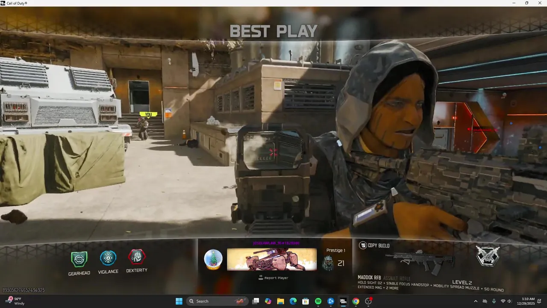Screen dimensions: 547x308
Task: Expand the hidden system tray icons
Action: click(476, 301)
